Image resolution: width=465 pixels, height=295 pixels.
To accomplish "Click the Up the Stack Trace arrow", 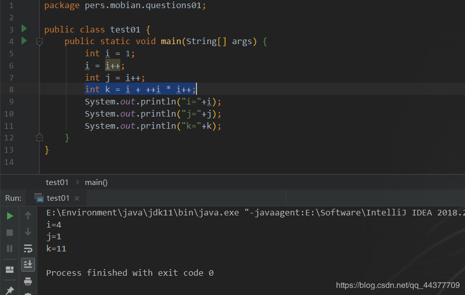I will [x=28, y=216].
